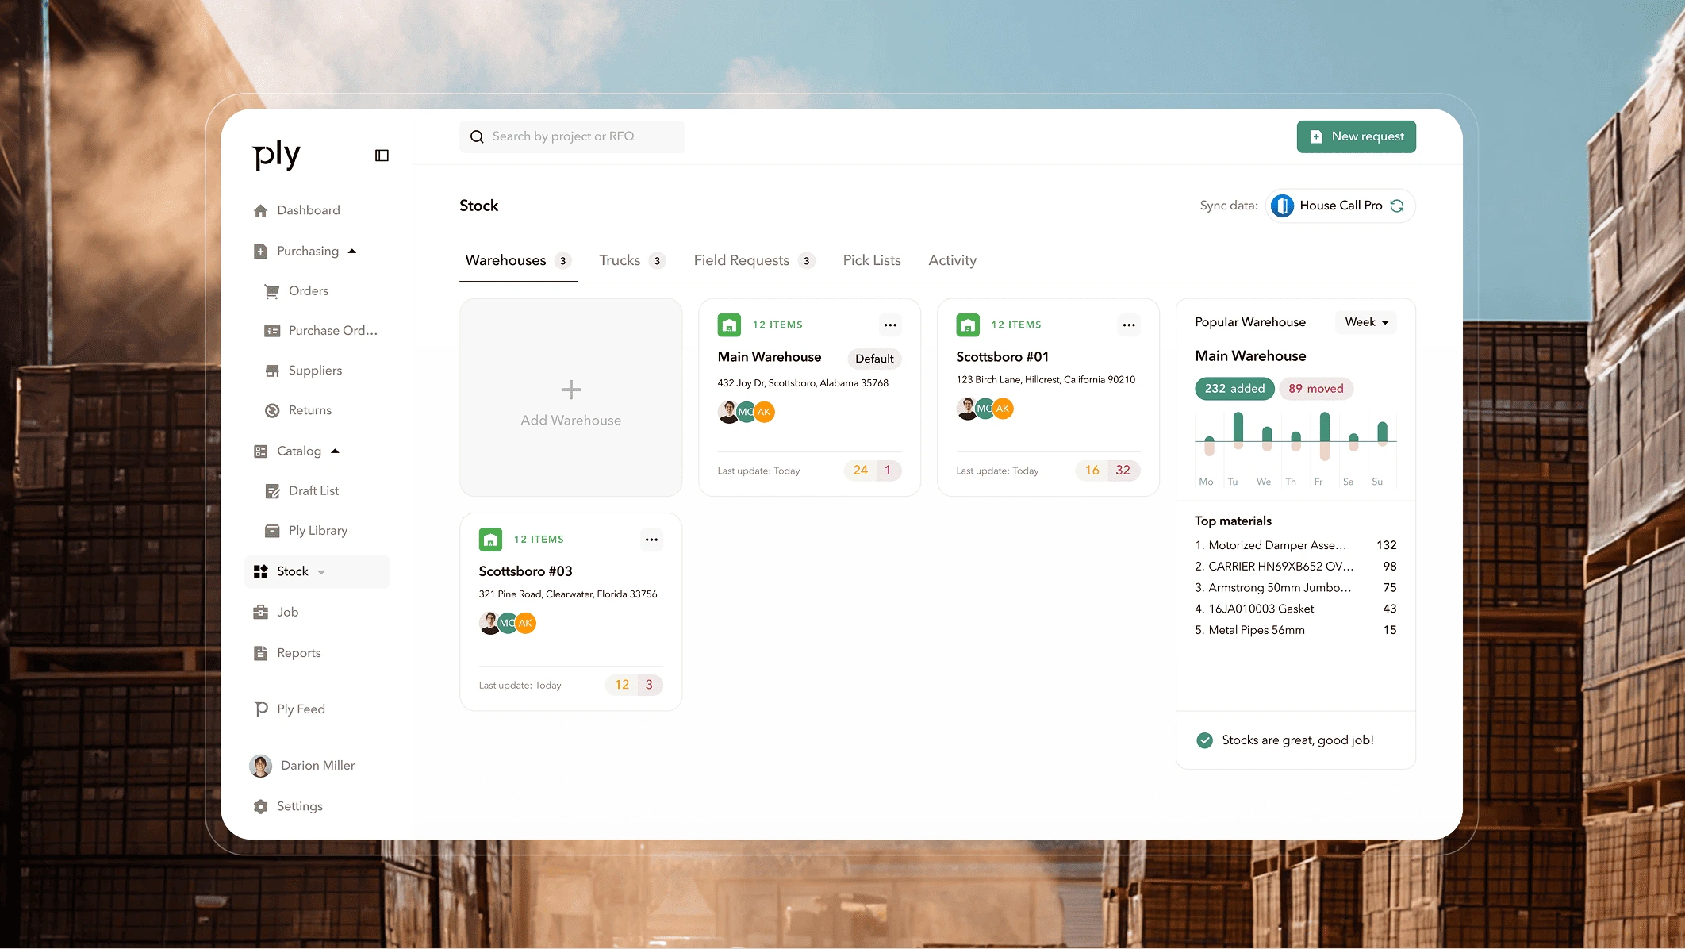Click Add Warehouse card

click(x=570, y=398)
